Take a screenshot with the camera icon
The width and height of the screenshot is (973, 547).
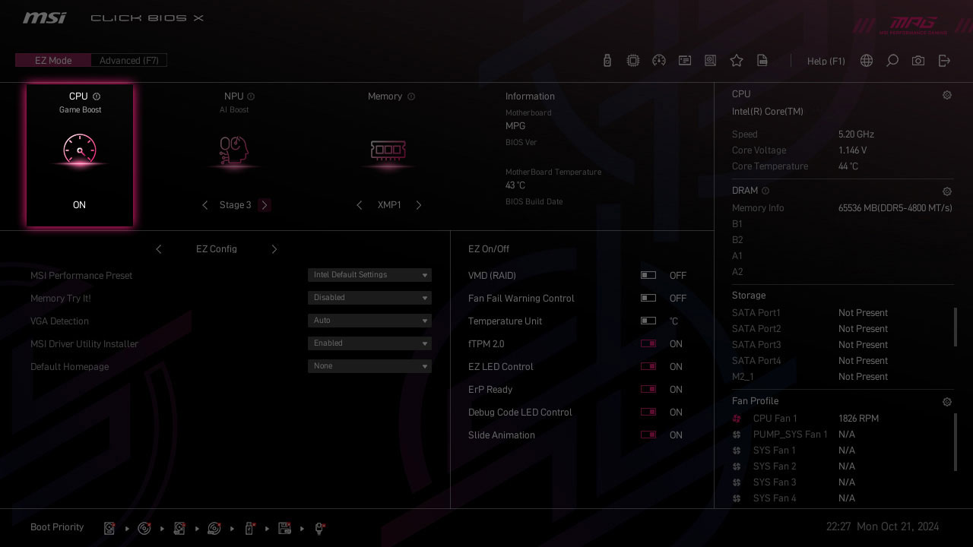tap(918, 61)
